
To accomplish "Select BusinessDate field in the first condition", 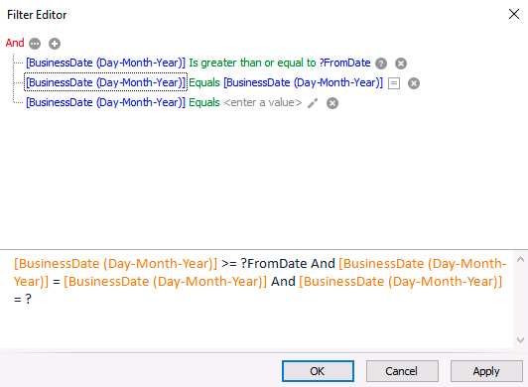I will pyautogui.click(x=106, y=63).
